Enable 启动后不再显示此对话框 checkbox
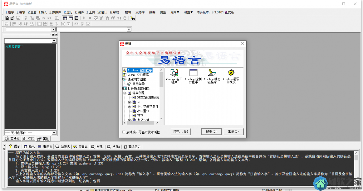363x191 pixels. click(x=123, y=132)
